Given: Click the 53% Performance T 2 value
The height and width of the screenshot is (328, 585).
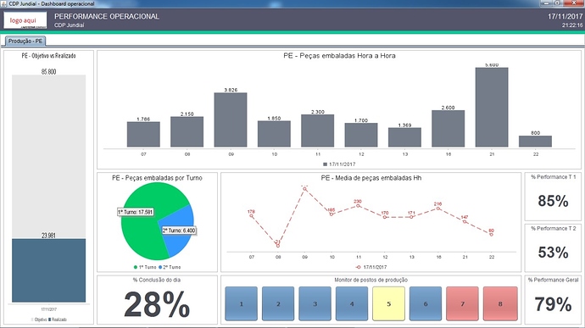Looking at the screenshot, I should coord(553,253).
